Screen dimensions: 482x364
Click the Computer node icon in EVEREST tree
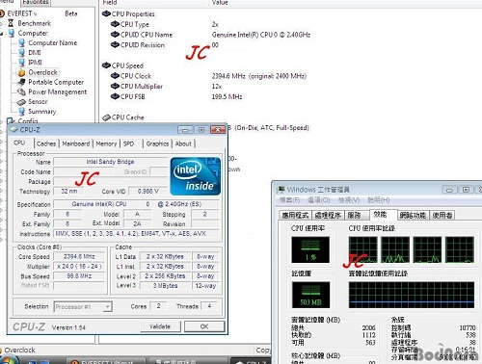tap(12, 33)
